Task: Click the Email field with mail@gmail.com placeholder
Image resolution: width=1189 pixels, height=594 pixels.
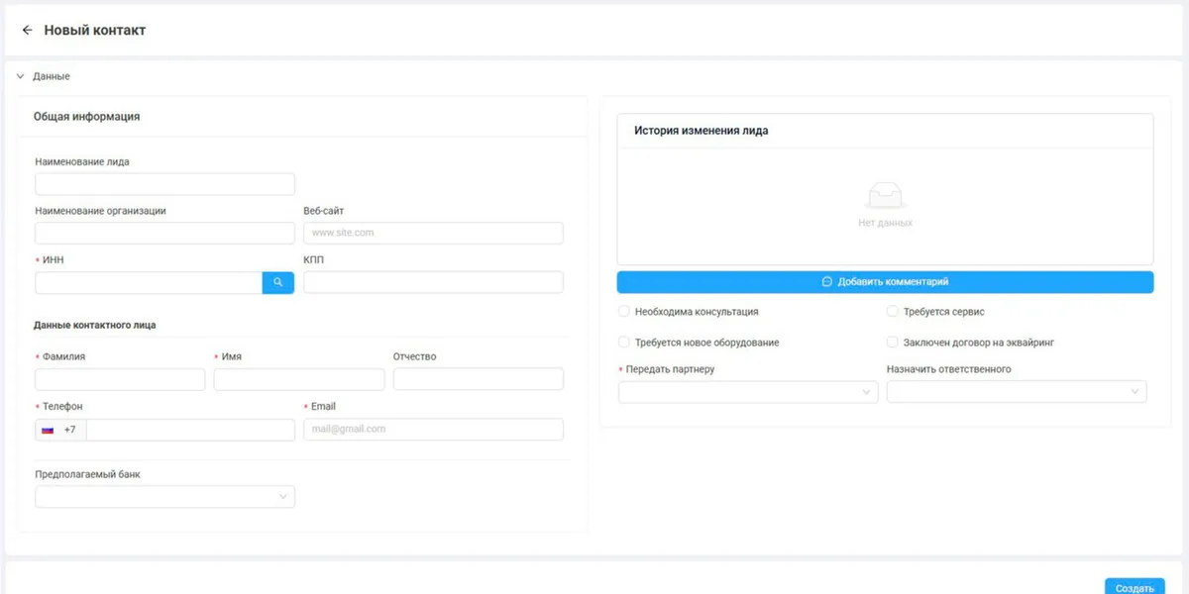Action: (x=433, y=429)
